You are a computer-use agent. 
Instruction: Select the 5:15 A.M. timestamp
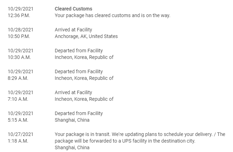18,120
